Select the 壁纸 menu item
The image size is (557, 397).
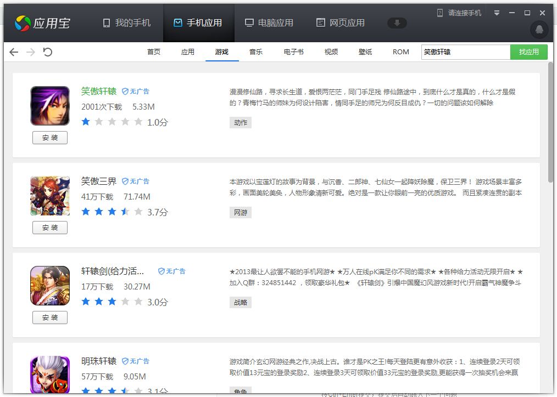365,52
